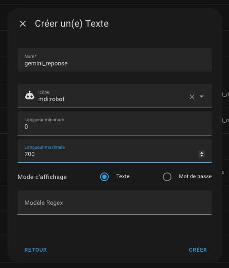229x268 pixels.
Task: Select the Mot de passe radio button
Action: click(167, 177)
